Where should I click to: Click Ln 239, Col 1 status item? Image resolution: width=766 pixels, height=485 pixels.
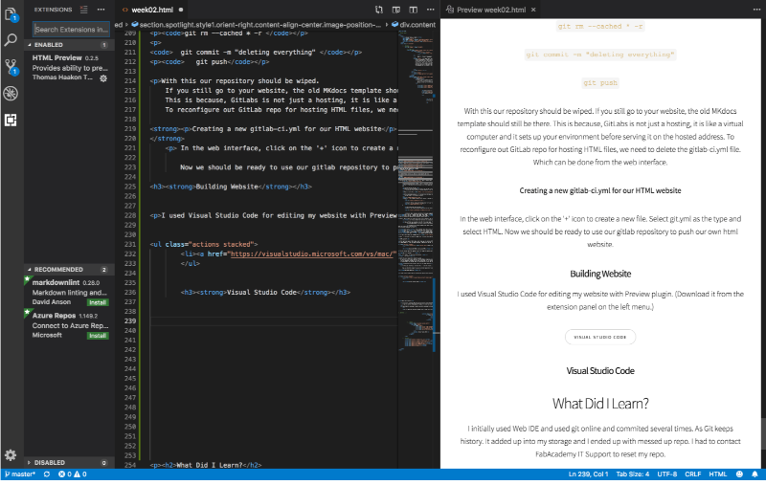588,474
